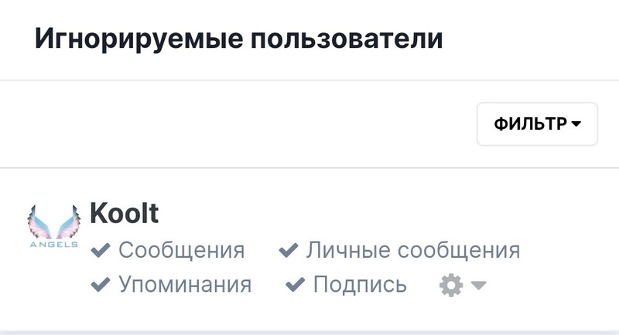Toggle the Упоминания ignore option label
The width and height of the screenshot is (619, 335).
pos(185,284)
